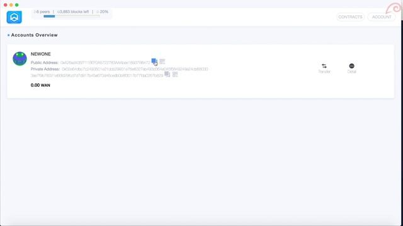Click the 20% sync percentage
This screenshot has height=226, width=403.
tap(102, 12)
